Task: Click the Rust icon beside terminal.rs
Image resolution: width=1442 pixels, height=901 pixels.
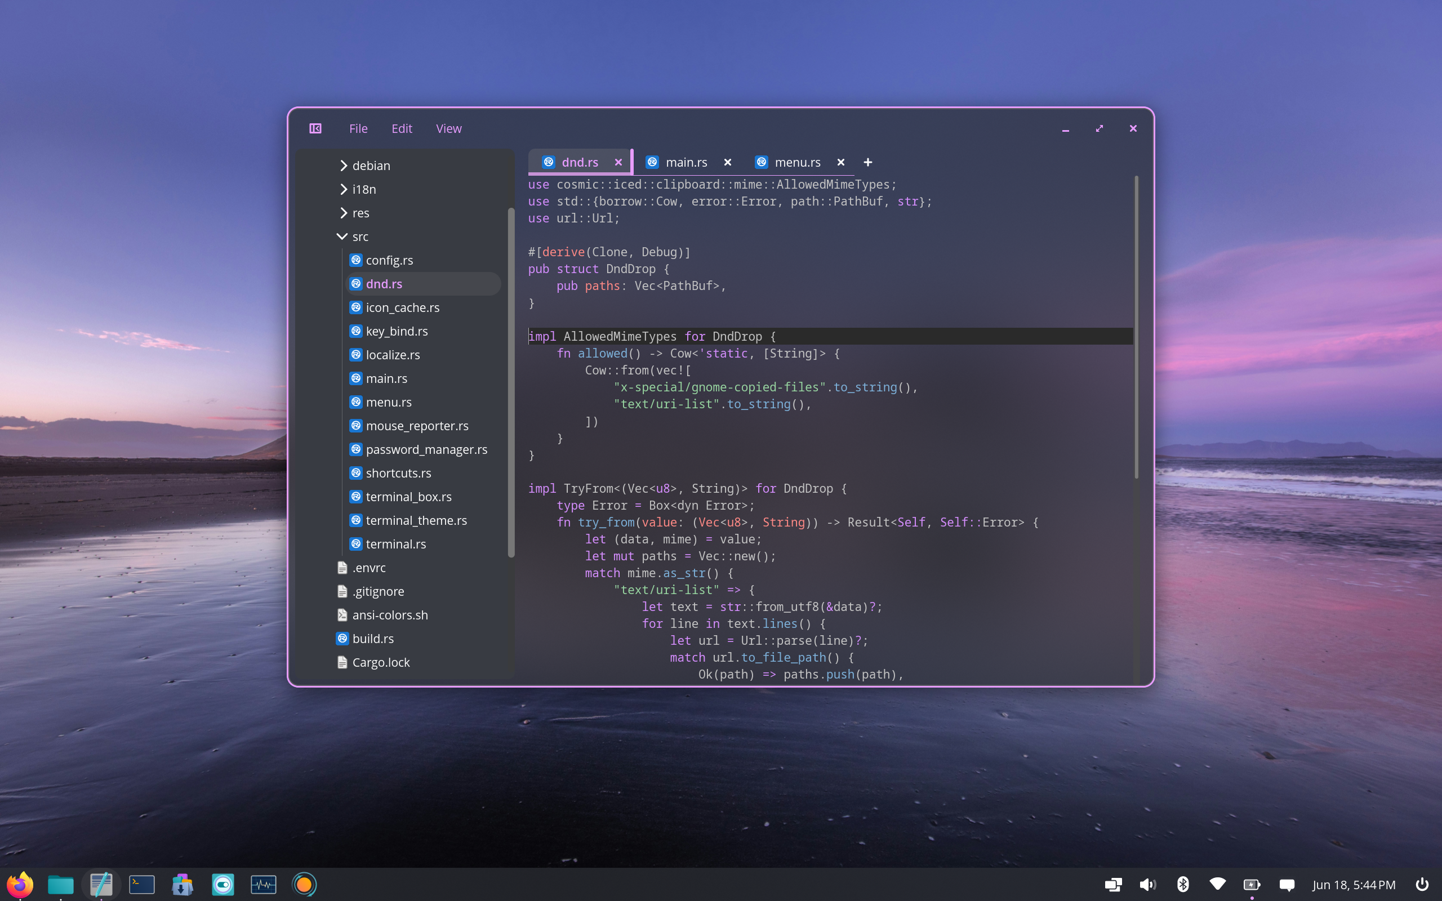Action: pyautogui.click(x=356, y=543)
